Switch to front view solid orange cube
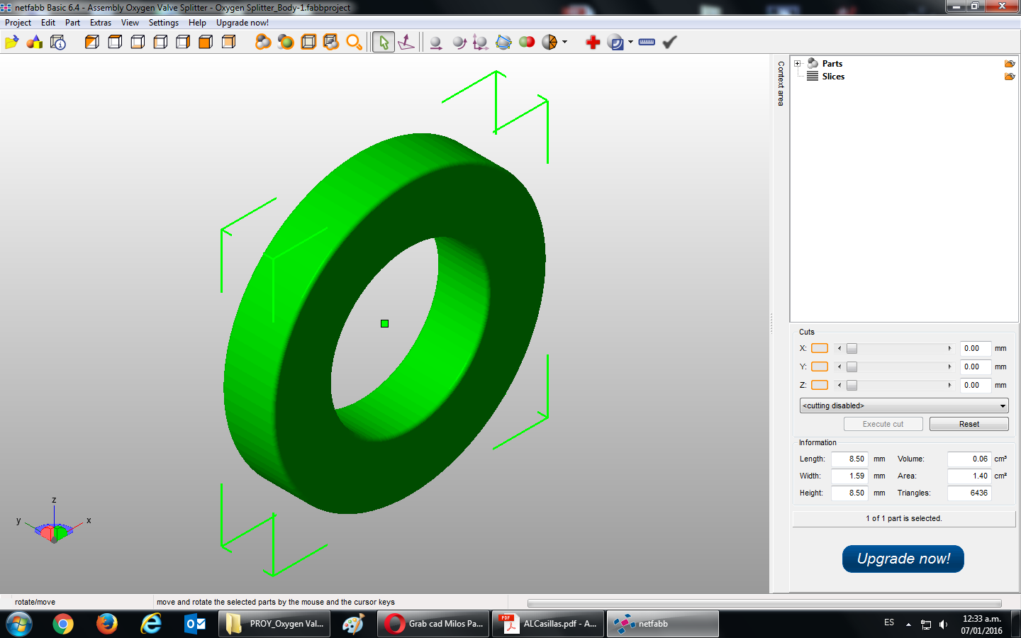 click(x=206, y=43)
